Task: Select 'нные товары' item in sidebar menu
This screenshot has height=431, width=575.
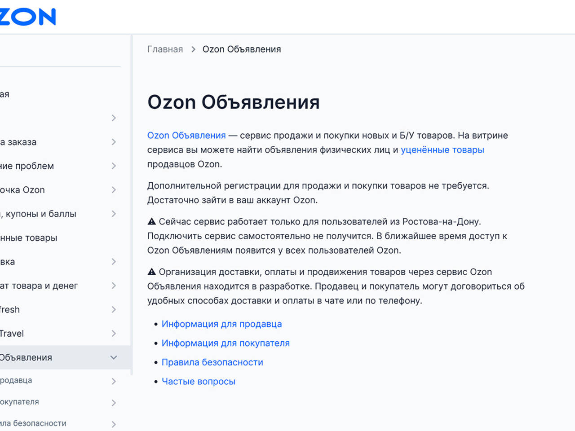Action: coord(29,238)
